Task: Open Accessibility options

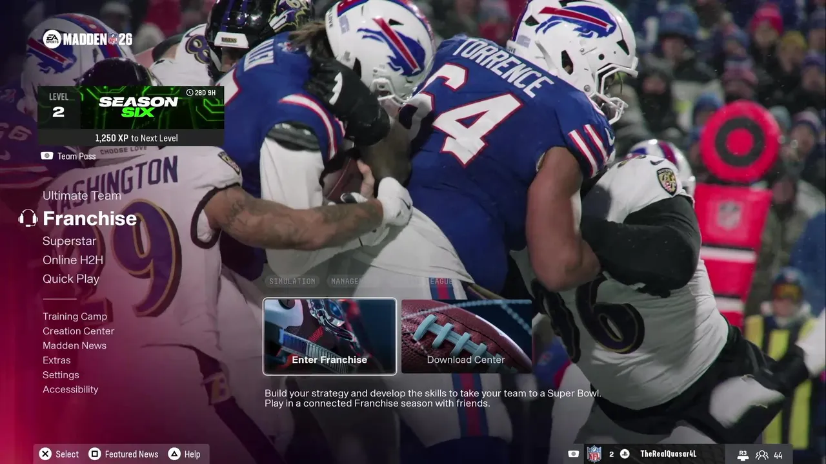Action: point(70,389)
